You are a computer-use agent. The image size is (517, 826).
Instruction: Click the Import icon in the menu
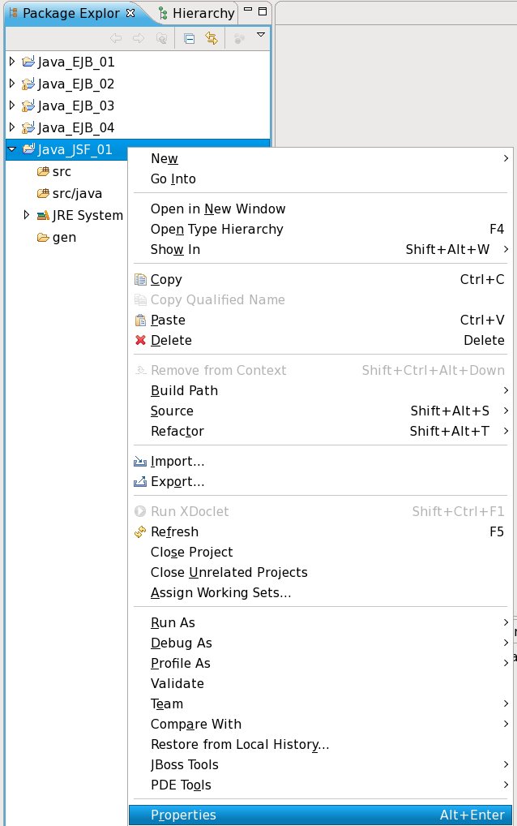140,462
